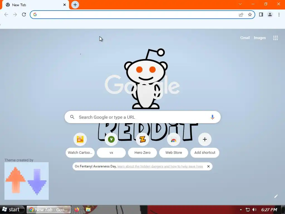The height and width of the screenshot is (214, 285).
Task: Click the 6:27 PM taskbar clock
Action: (x=269, y=210)
